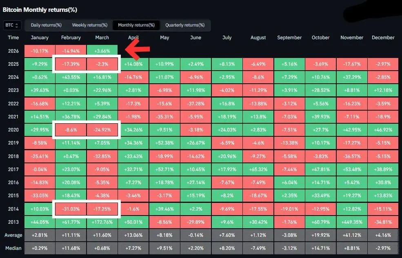Click the July column header
Viewport: 402px width, 258px height.
coord(227,38)
